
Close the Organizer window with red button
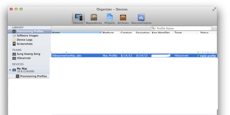pyautogui.click(x=11, y=9)
